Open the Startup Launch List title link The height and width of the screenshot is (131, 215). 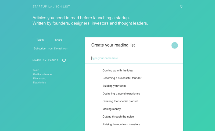(x=51, y=6)
